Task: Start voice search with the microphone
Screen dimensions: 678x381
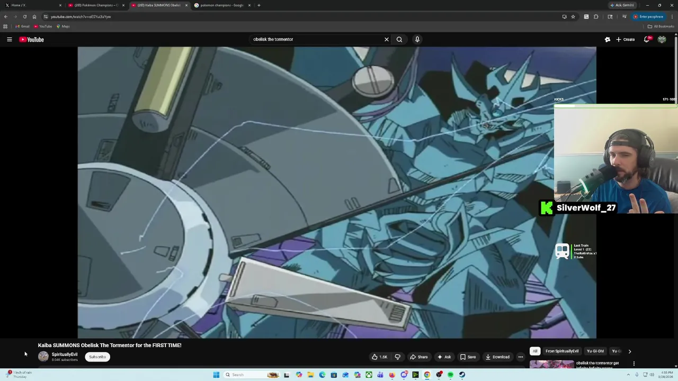Action: [x=417, y=39]
